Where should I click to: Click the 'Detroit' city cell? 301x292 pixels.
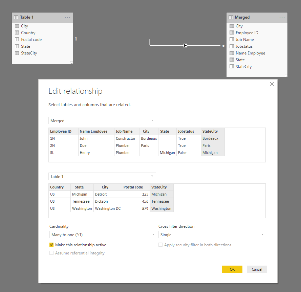[108, 194]
